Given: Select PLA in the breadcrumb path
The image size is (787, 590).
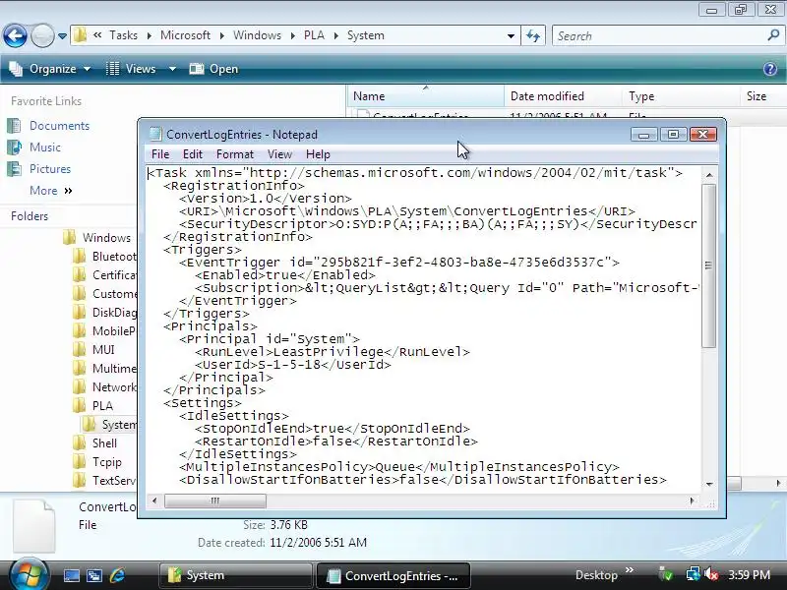Looking at the screenshot, I should click(314, 35).
